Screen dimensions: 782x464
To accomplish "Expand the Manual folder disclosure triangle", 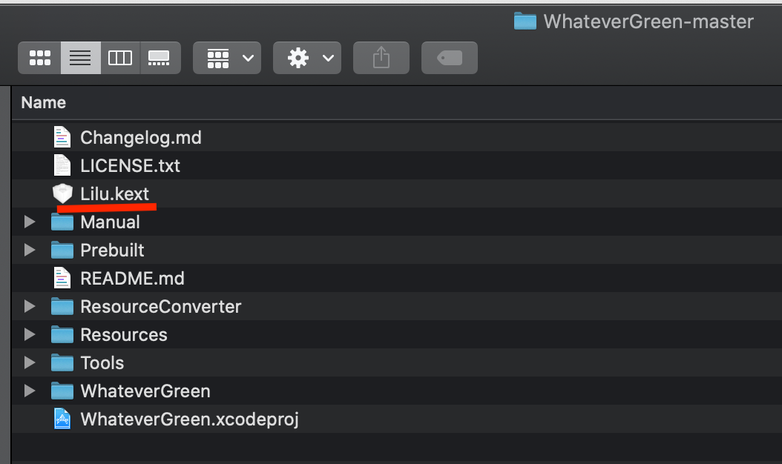I will coord(30,222).
